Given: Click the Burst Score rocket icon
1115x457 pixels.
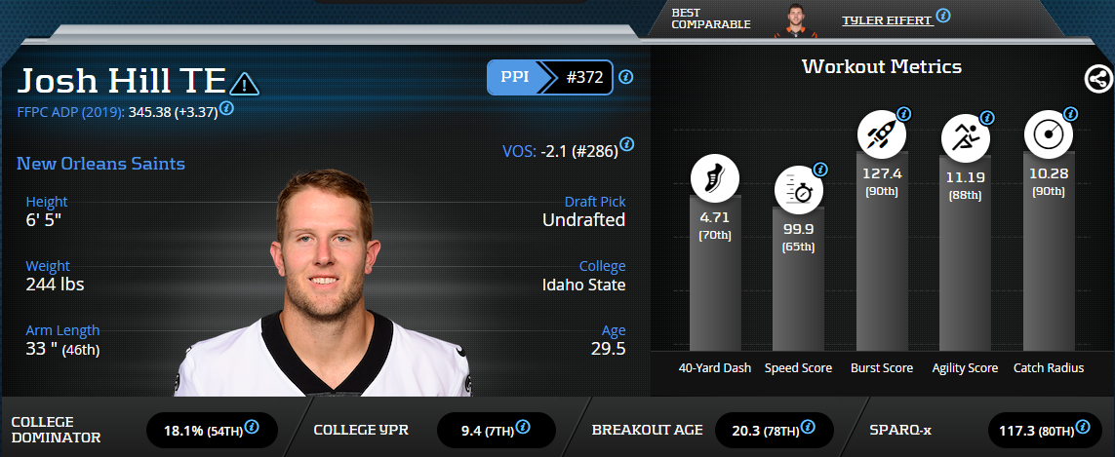Looking at the screenshot, I should [x=881, y=135].
